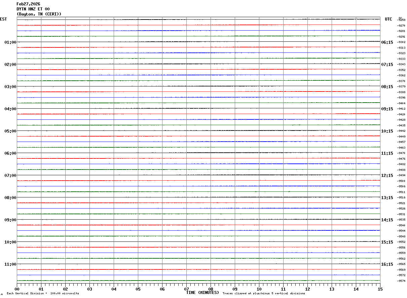The image size is (407, 298).
Task: Click the UTC timezone label
Action: pos(388,19)
